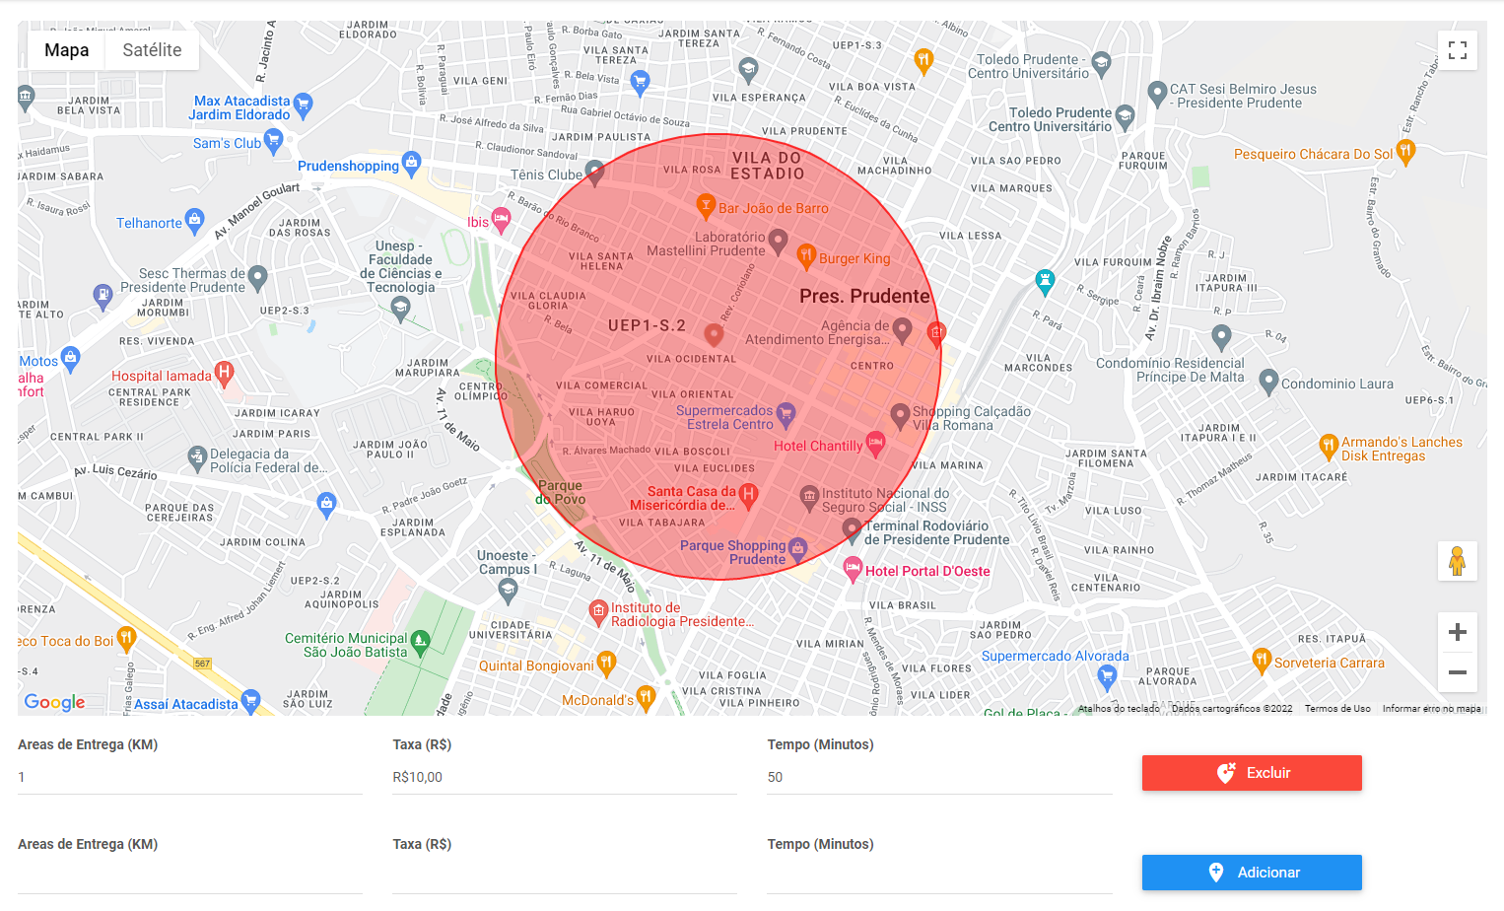
Task: Click the Unoeste Campus I school marker
Action: (x=509, y=591)
